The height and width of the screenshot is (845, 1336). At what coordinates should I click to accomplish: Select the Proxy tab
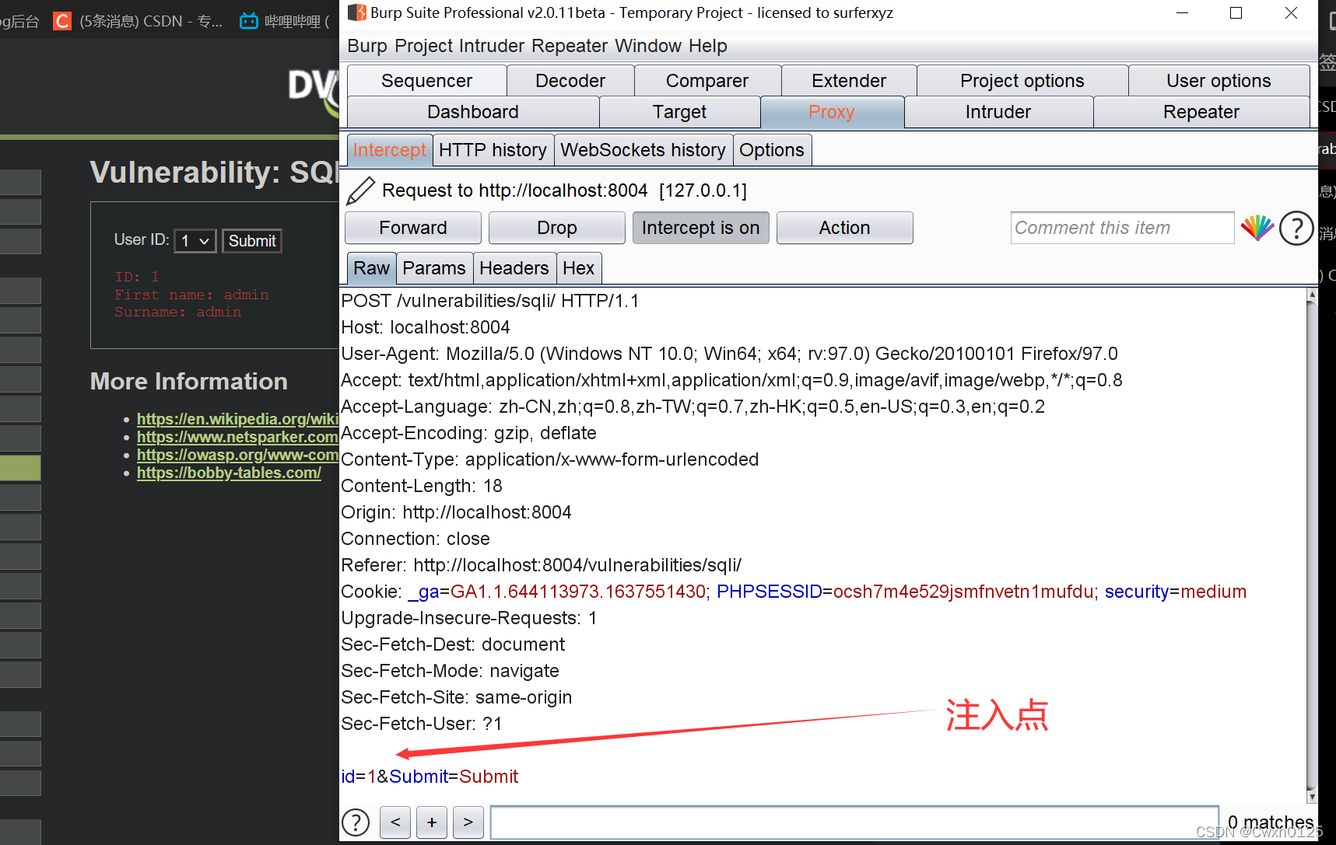tap(832, 112)
